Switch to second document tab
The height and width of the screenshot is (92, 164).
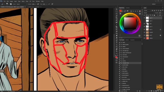click(34, 7)
